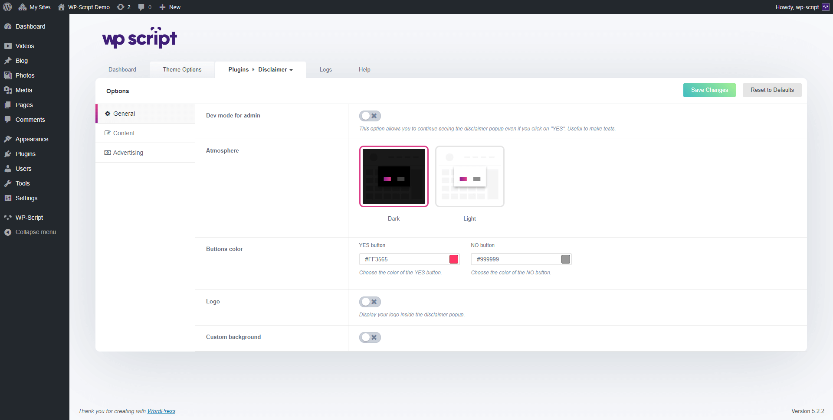Image resolution: width=833 pixels, height=420 pixels.
Task: Toggle the Dev mode for admin switch
Action: [x=370, y=116]
